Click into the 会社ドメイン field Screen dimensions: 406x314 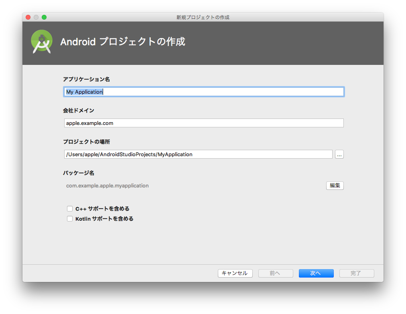(203, 123)
